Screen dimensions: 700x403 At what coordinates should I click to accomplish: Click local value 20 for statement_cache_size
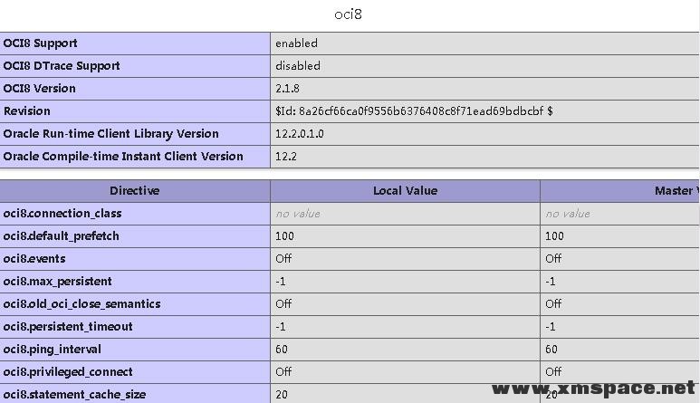282,395
